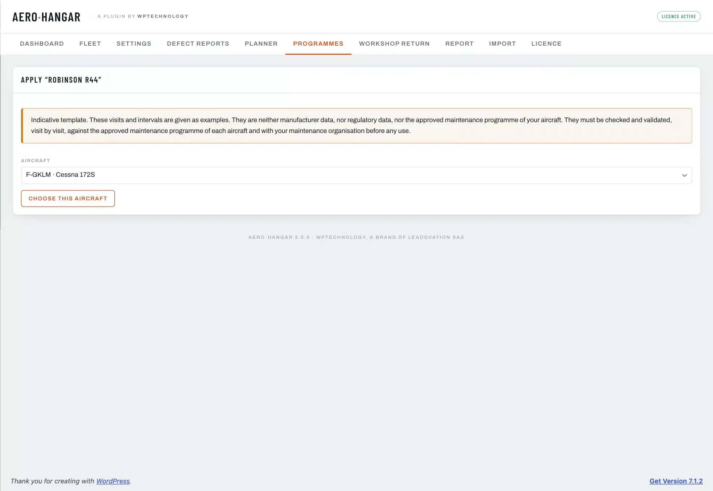Open the Import tab
713x491 pixels.
coord(502,44)
